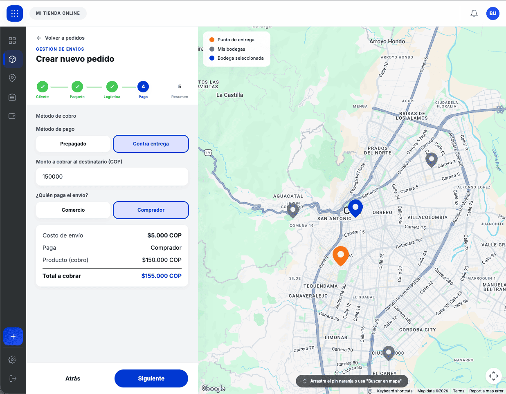Select the Prepagado payment method

pos(73,144)
